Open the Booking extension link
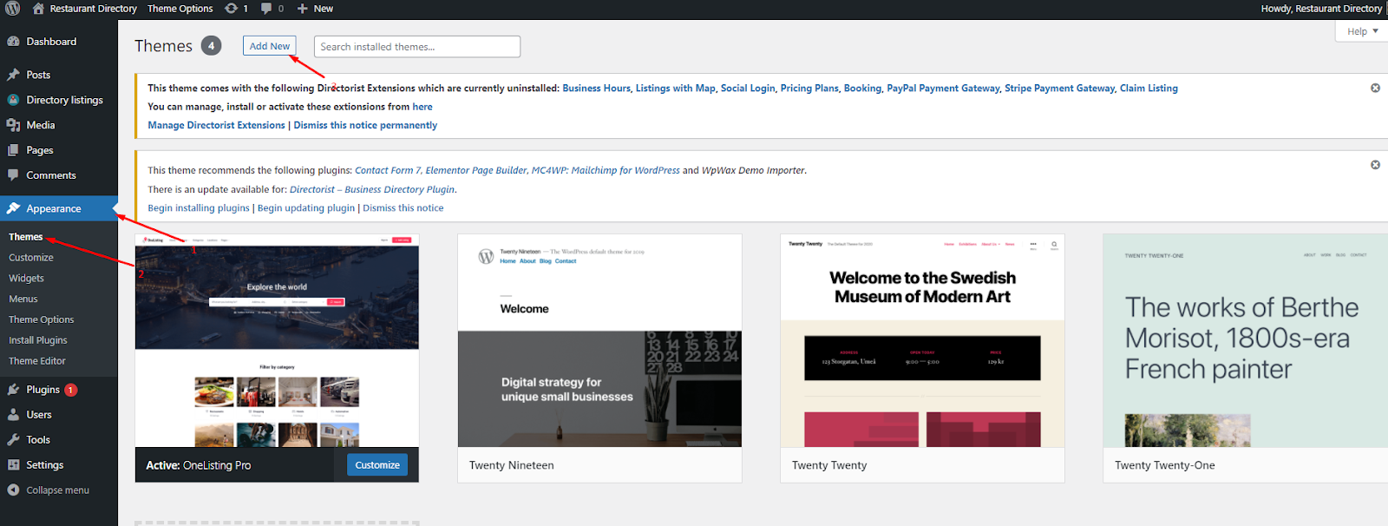This screenshot has width=1388, height=526. (x=862, y=89)
